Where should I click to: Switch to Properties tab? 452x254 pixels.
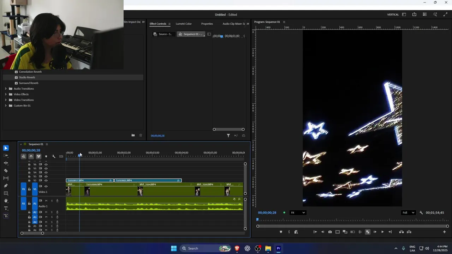point(207,24)
